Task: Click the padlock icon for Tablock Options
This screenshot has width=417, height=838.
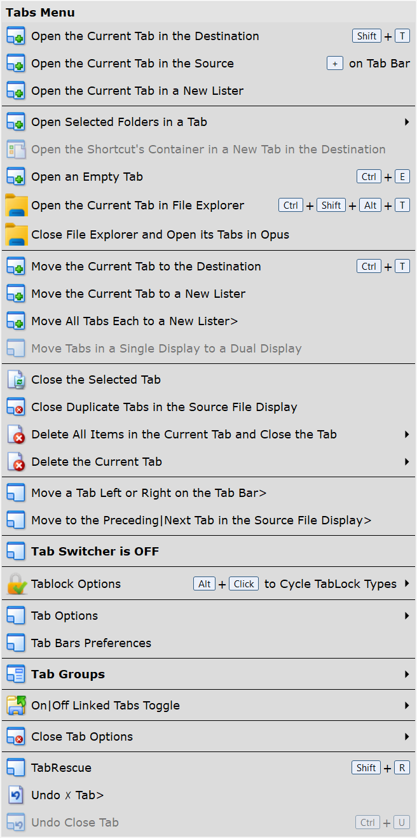Action: tap(16, 584)
